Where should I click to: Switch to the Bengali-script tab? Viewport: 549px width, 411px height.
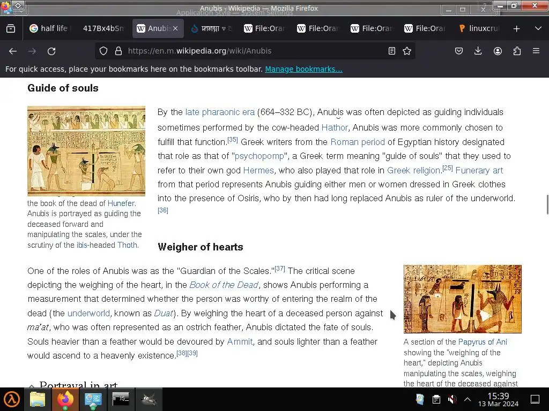[x=212, y=28]
